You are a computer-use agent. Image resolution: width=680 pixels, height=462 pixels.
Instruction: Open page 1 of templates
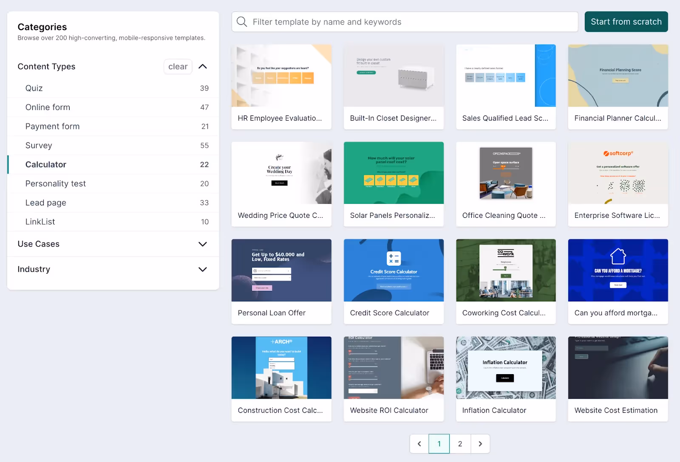click(x=439, y=444)
